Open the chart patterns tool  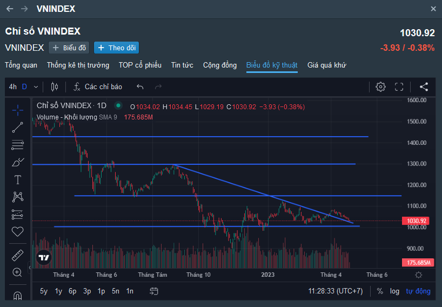point(17,197)
